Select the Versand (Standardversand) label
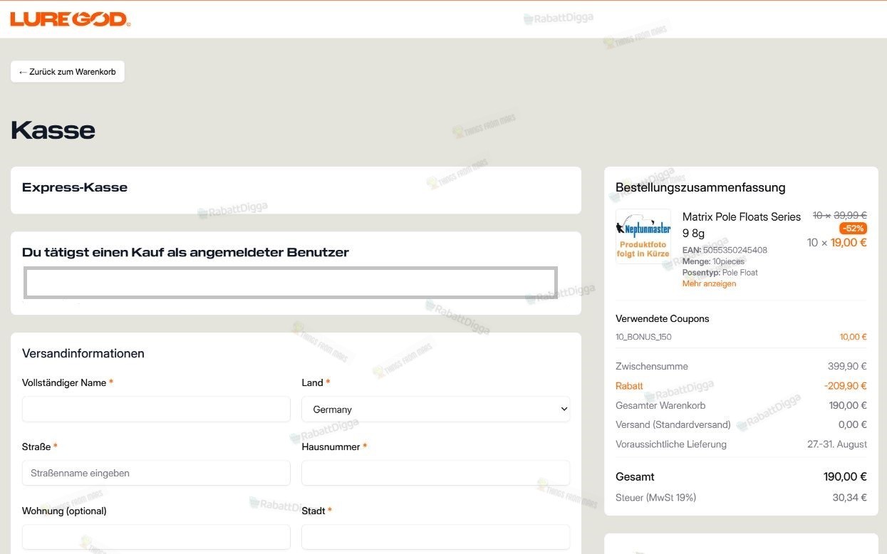 click(673, 425)
